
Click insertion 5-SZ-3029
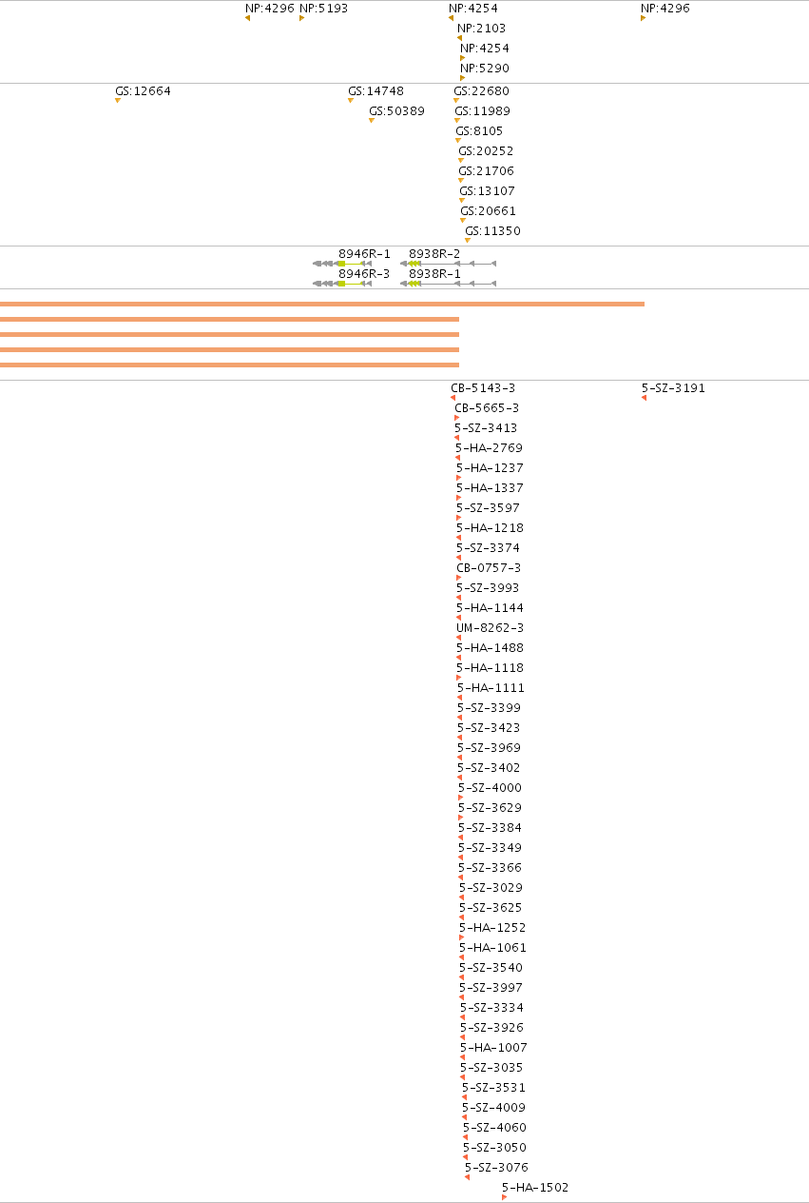pyautogui.click(x=491, y=889)
